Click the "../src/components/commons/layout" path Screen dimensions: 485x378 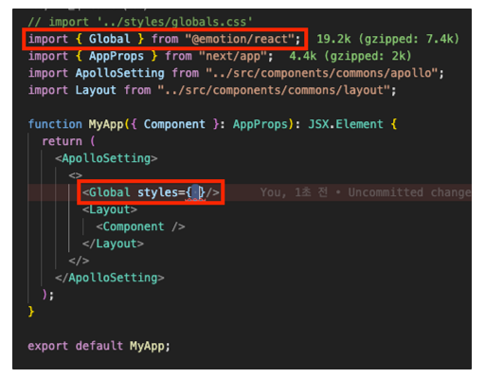274,90
